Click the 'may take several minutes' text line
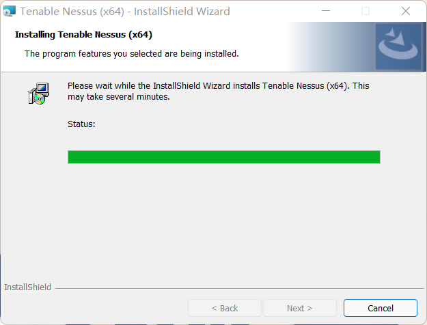427x325 pixels. [119, 97]
